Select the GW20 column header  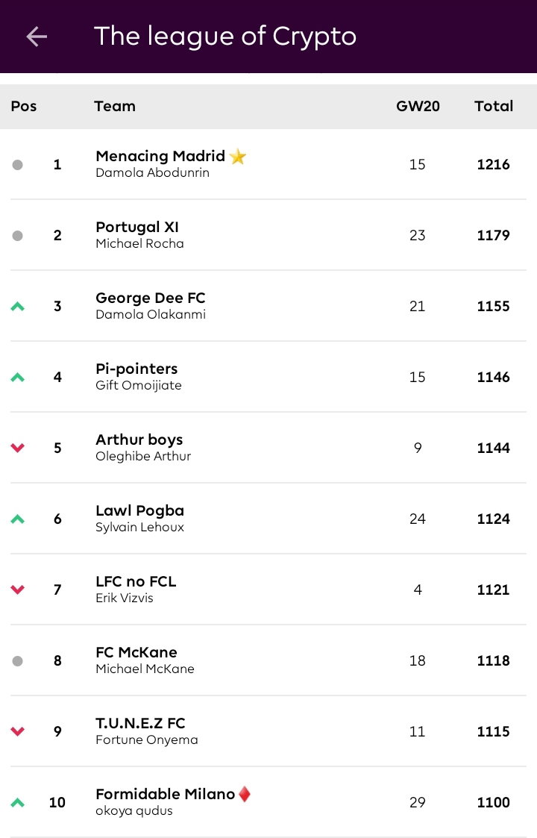pyautogui.click(x=418, y=107)
